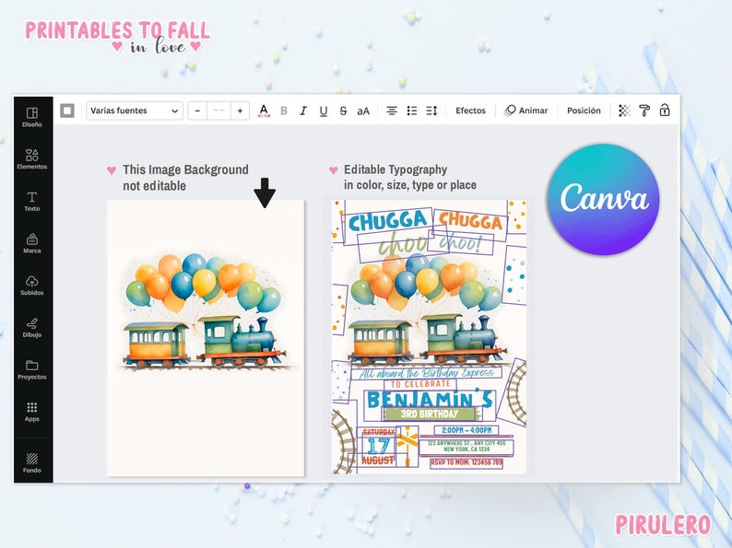
Task: Open the Posición panel
Action: [x=584, y=111]
